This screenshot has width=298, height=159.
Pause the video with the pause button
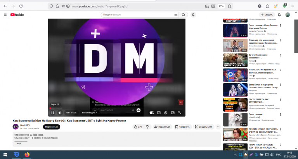pyautogui.click(x=52, y=113)
